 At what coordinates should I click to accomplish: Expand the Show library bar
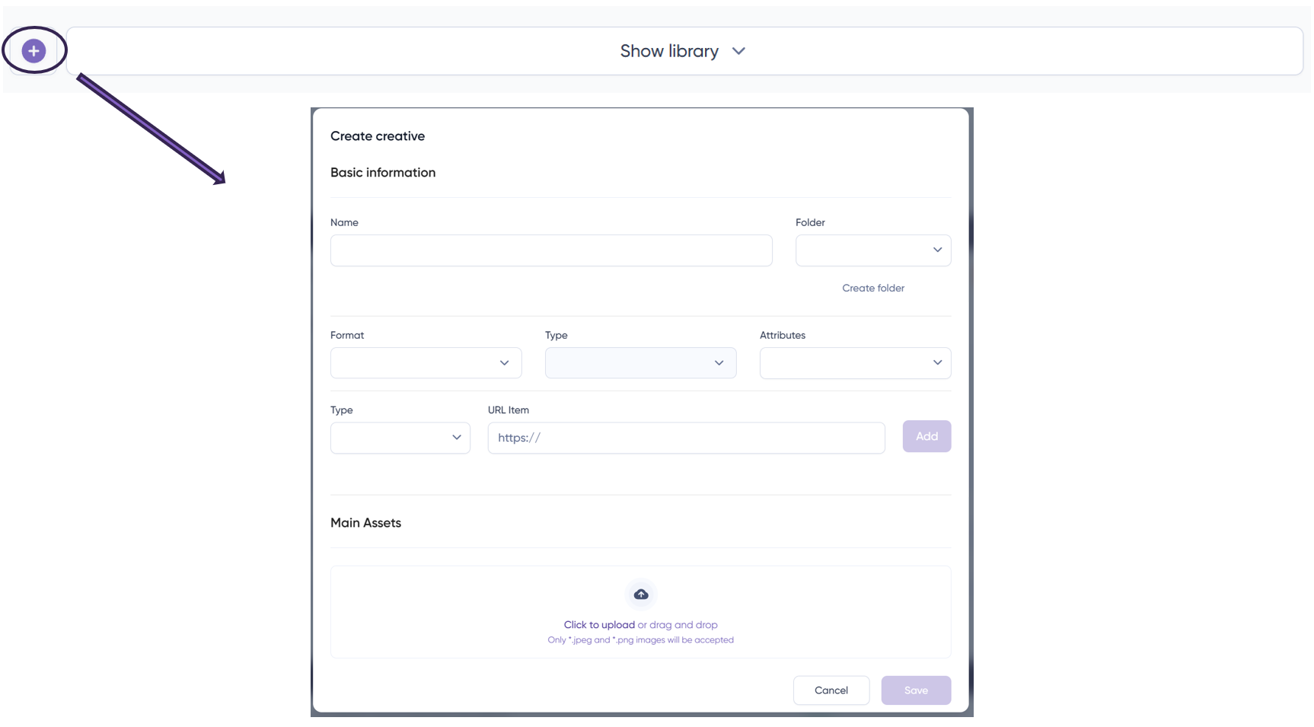point(668,51)
